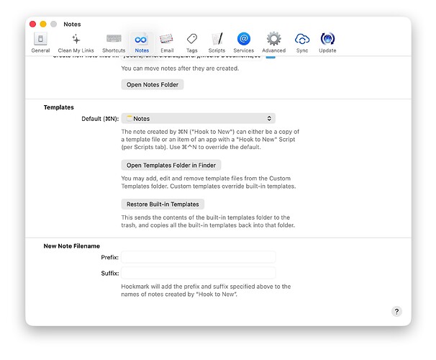Switch to the Sync cloud pane

[302, 42]
